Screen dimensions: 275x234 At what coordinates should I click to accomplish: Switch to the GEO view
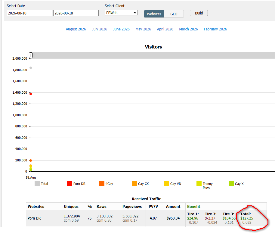point(174,14)
